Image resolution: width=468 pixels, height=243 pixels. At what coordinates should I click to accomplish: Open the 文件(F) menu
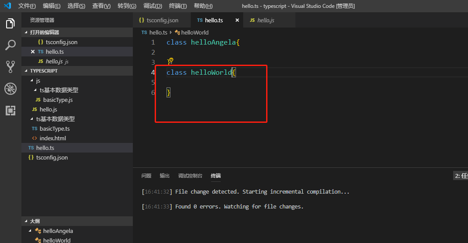tap(27, 6)
